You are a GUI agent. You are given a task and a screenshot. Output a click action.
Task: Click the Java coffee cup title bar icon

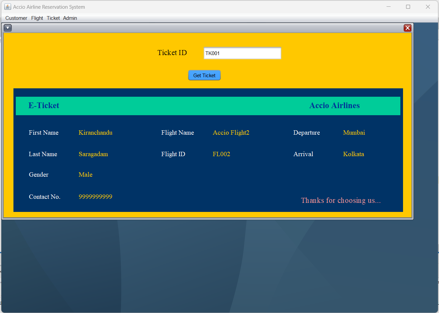[7, 7]
